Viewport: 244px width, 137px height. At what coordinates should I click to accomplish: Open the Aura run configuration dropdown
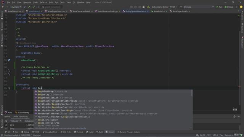coord(199,7)
